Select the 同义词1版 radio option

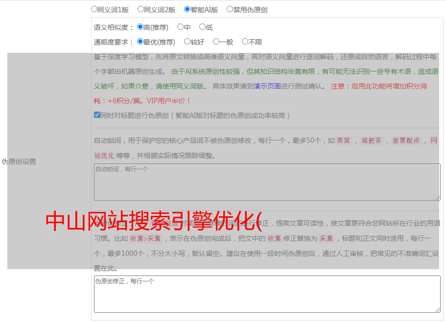point(94,9)
